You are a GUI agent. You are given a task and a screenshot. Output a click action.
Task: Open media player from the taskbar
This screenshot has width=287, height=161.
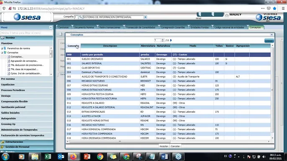click(x=22, y=156)
